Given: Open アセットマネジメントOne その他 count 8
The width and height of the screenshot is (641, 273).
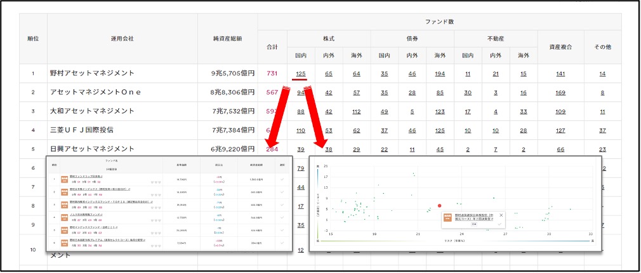Looking at the screenshot, I should click(x=602, y=92).
